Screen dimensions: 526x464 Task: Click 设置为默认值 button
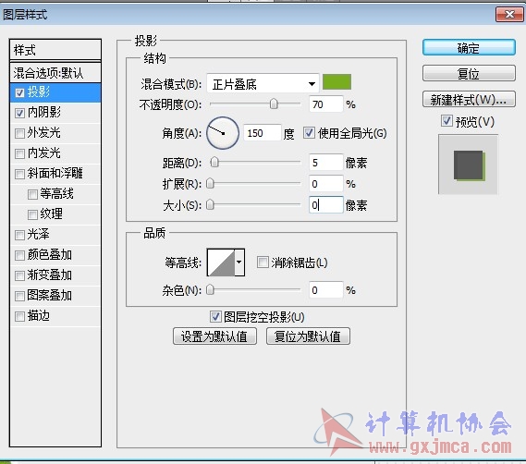(x=214, y=336)
